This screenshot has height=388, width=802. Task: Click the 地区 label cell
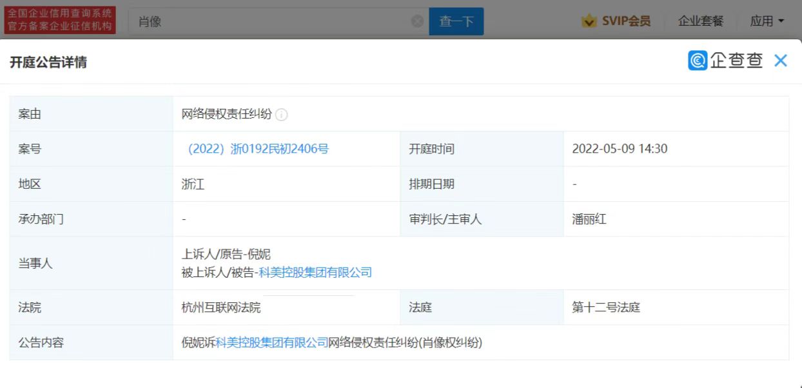pos(91,184)
